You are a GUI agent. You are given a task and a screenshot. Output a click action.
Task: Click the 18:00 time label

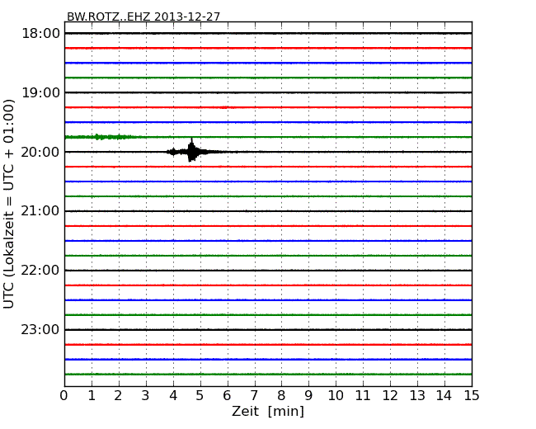(x=40, y=34)
